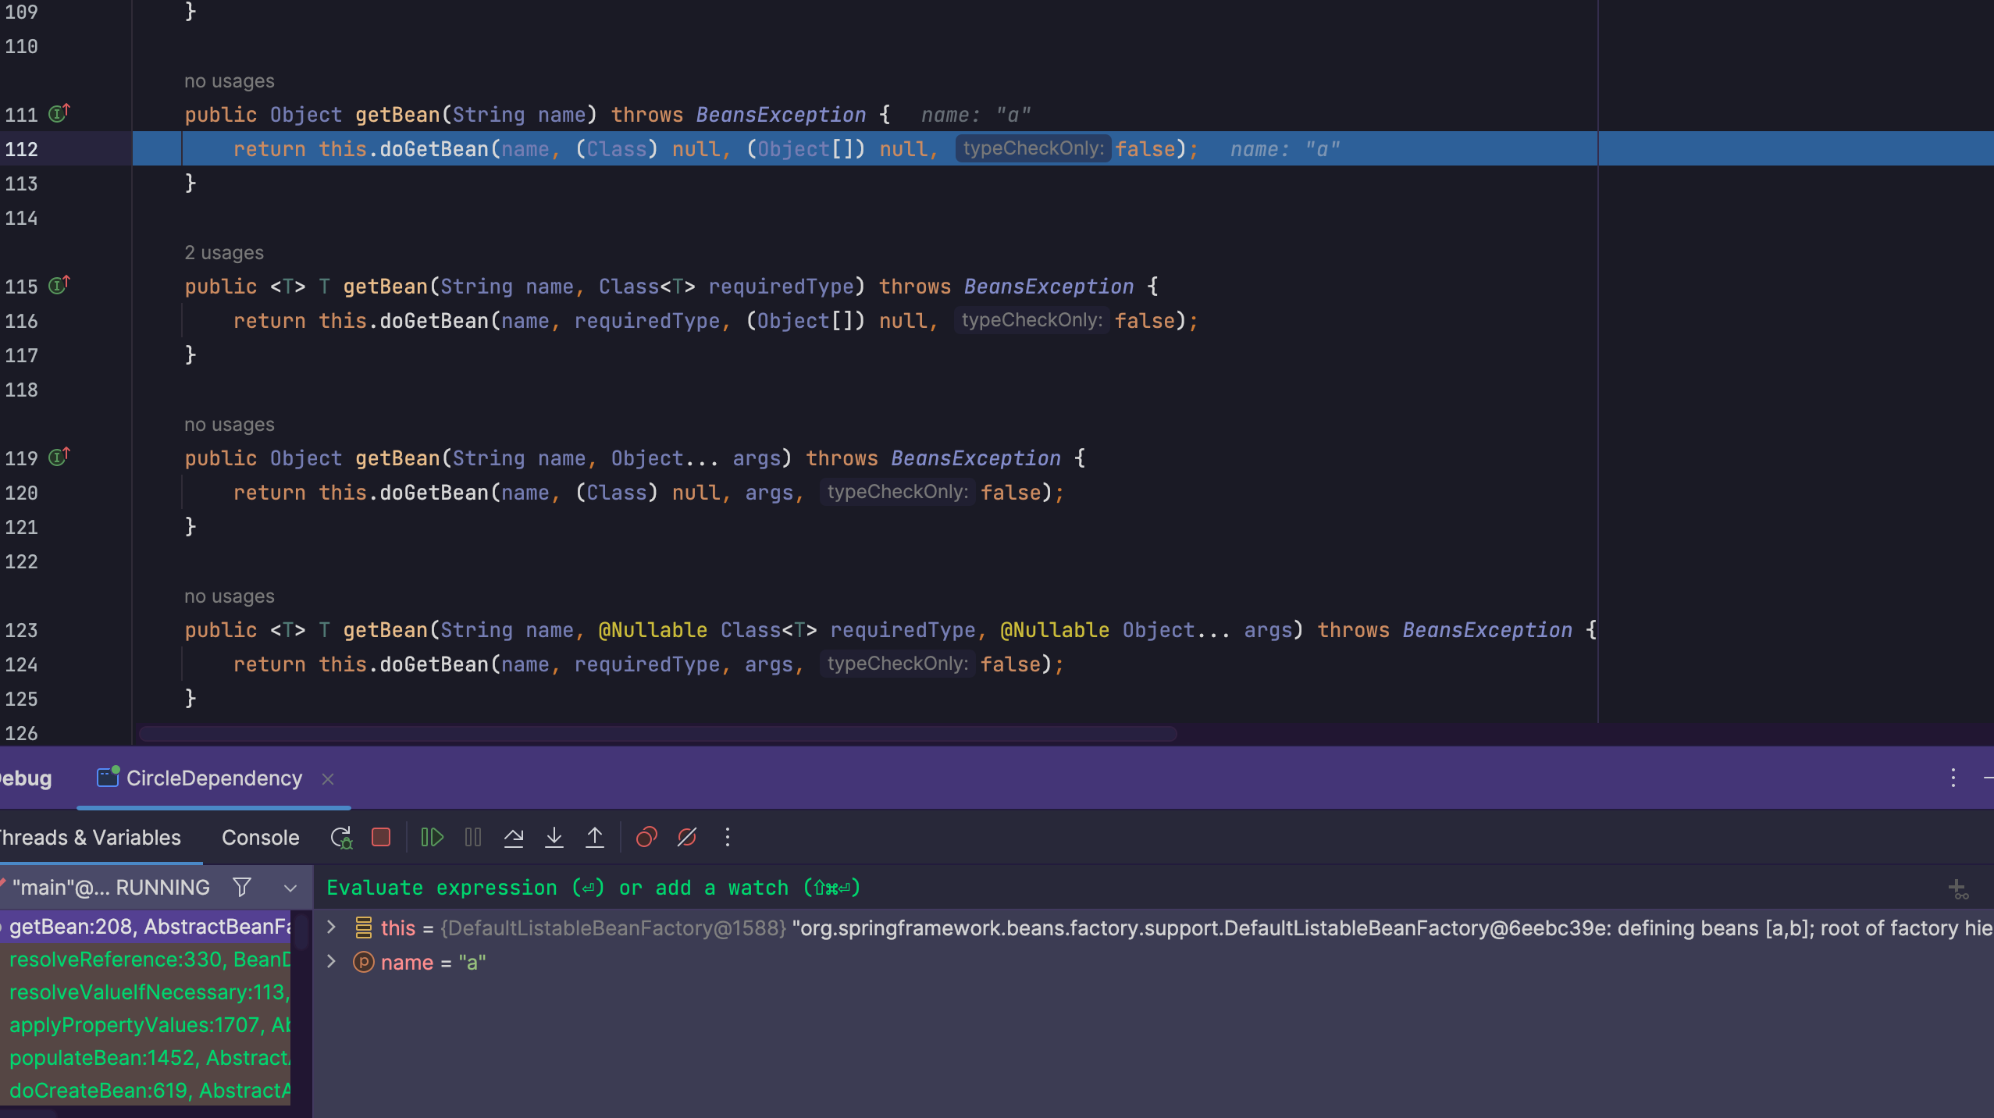Image resolution: width=1994 pixels, height=1118 pixels.
Task: Click the editor horizontal scrollbar
Action: pos(657,734)
